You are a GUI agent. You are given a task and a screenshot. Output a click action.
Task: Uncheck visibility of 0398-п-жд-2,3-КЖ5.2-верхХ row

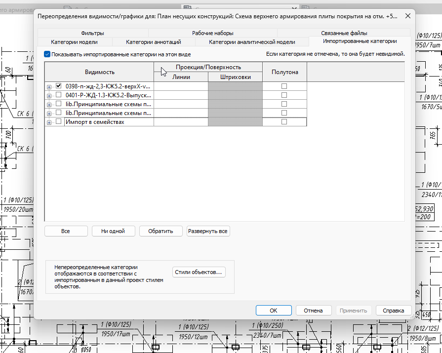click(59, 85)
